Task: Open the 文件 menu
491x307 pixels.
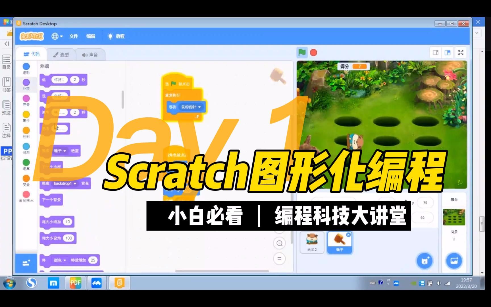Action: tap(74, 36)
